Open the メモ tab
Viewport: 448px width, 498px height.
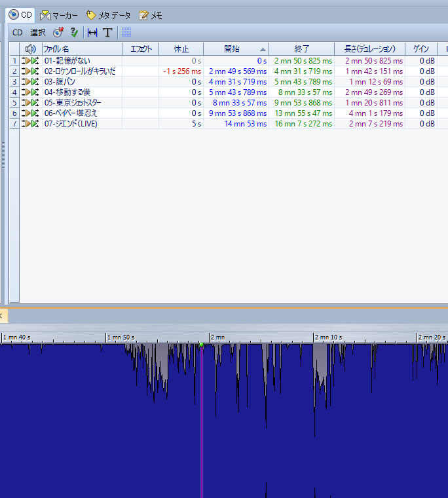(151, 15)
